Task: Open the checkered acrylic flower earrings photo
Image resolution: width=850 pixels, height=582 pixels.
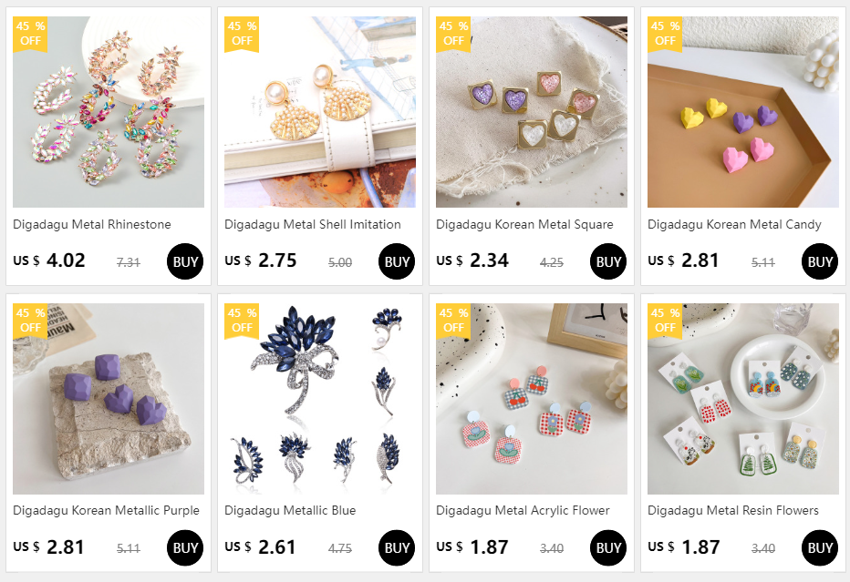Action: click(x=531, y=398)
